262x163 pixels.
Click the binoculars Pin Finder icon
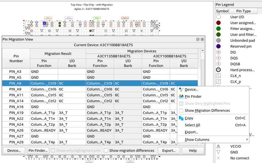[x=181, y=97]
